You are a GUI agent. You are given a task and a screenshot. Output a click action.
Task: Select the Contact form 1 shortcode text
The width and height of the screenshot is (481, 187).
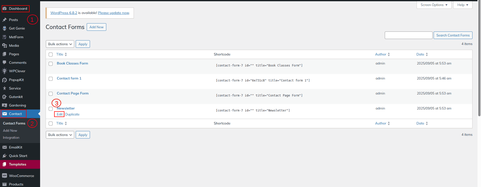coord(263,80)
